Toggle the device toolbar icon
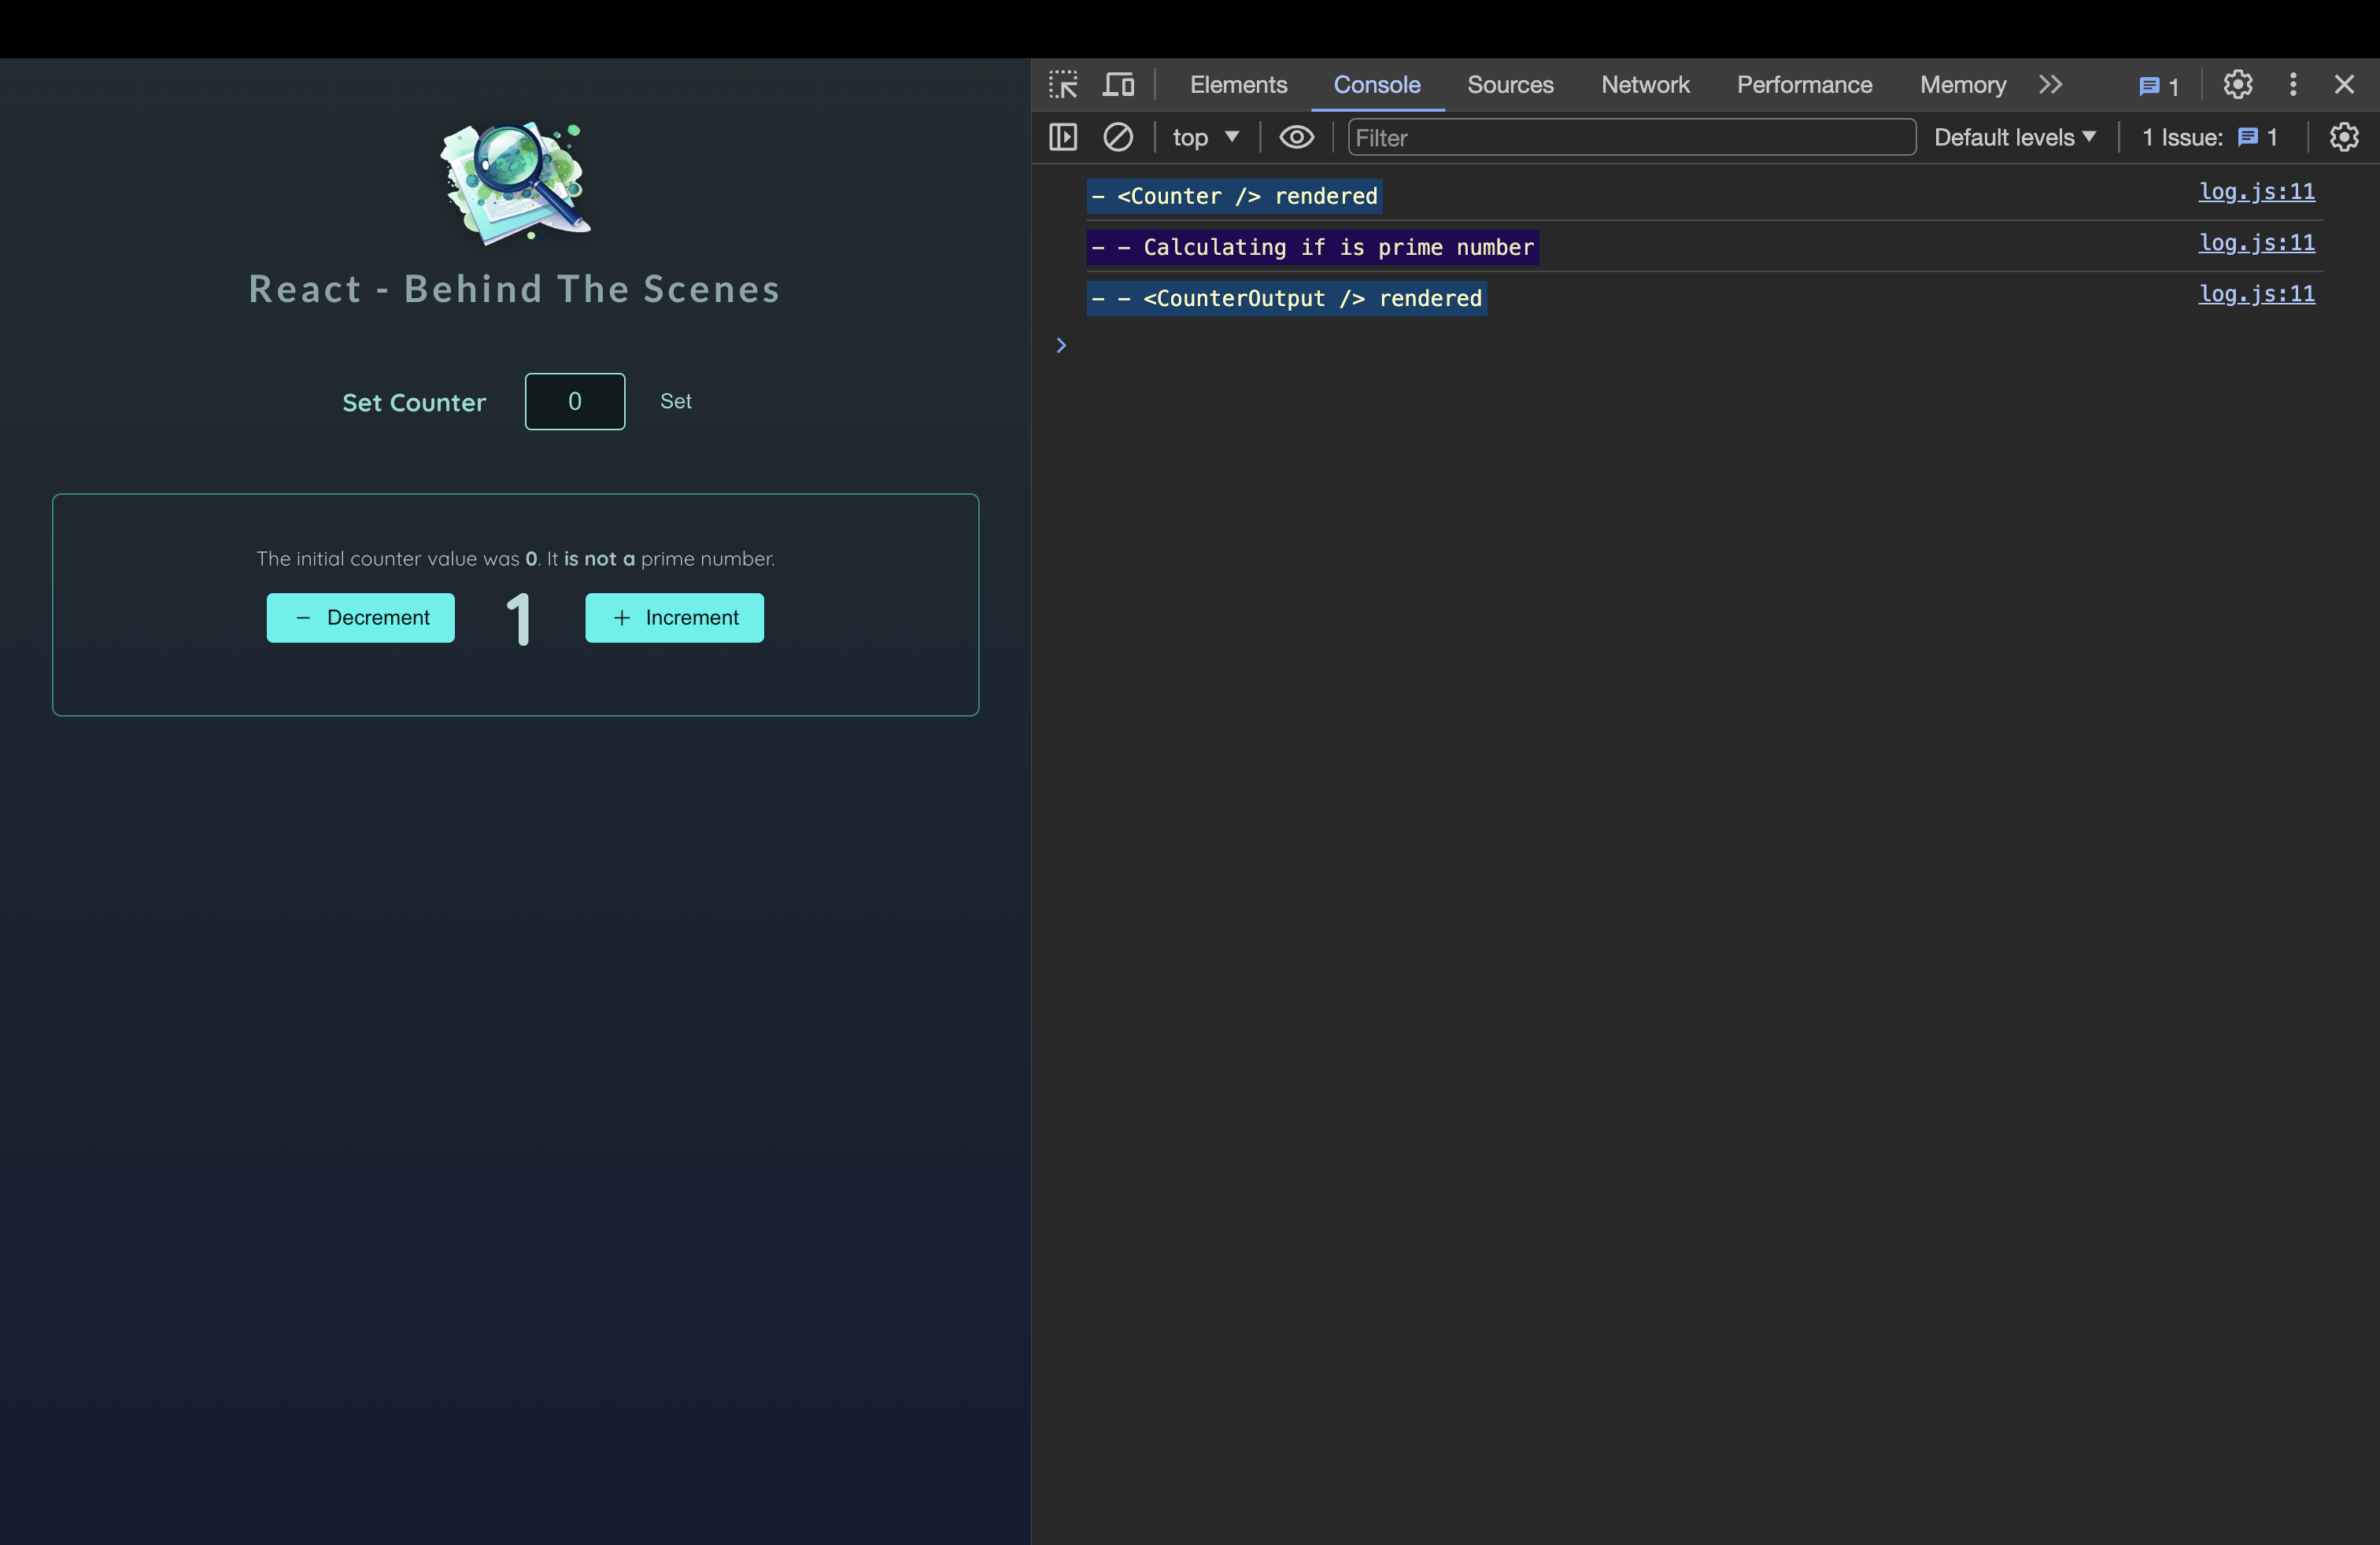The height and width of the screenshot is (1545, 2380). [x=1118, y=85]
